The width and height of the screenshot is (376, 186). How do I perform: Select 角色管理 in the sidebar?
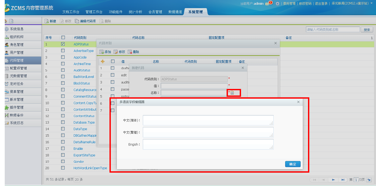pyautogui.click(x=17, y=45)
